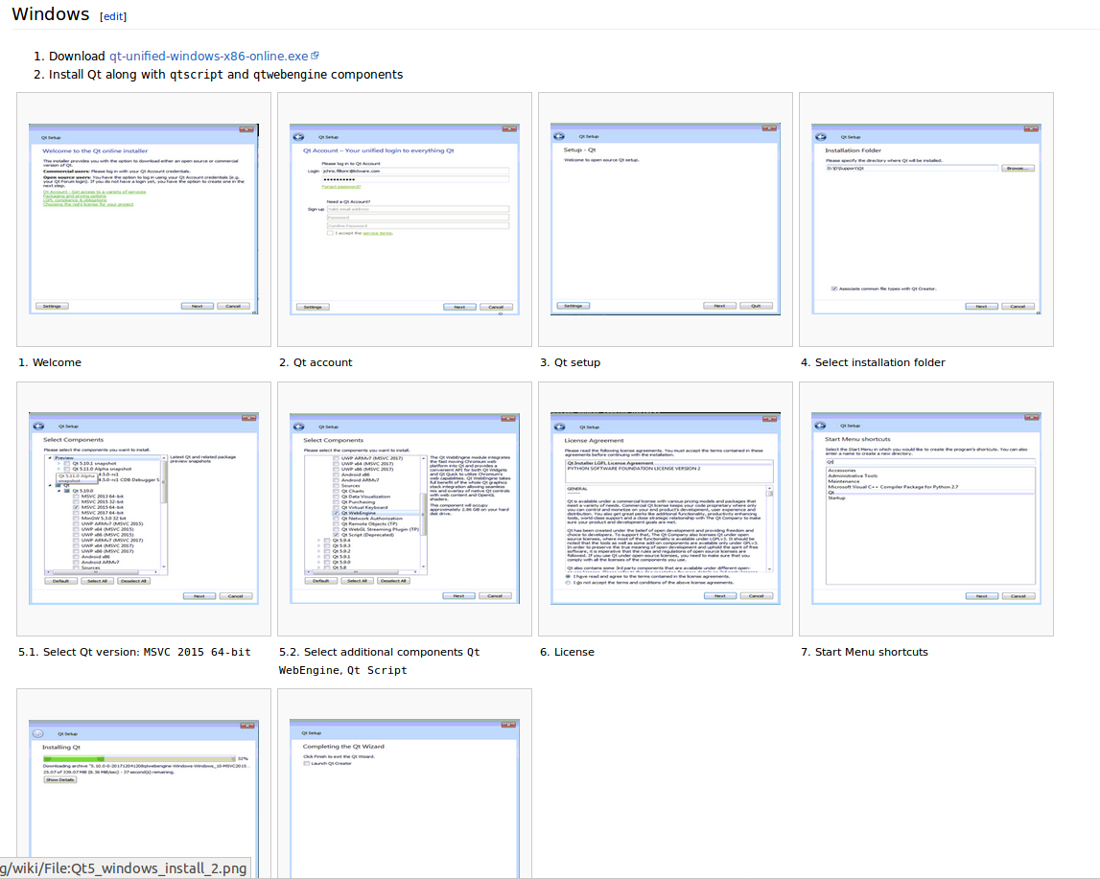Click back arrow icon in License Agreement screenshot
Image resolution: width=1100 pixels, height=879 pixels.
coord(559,427)
